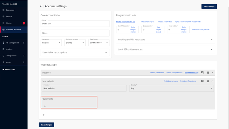Open Invoices in the sidebar
The height and width of the screenshot is (129, 229).
pos(9,49)
